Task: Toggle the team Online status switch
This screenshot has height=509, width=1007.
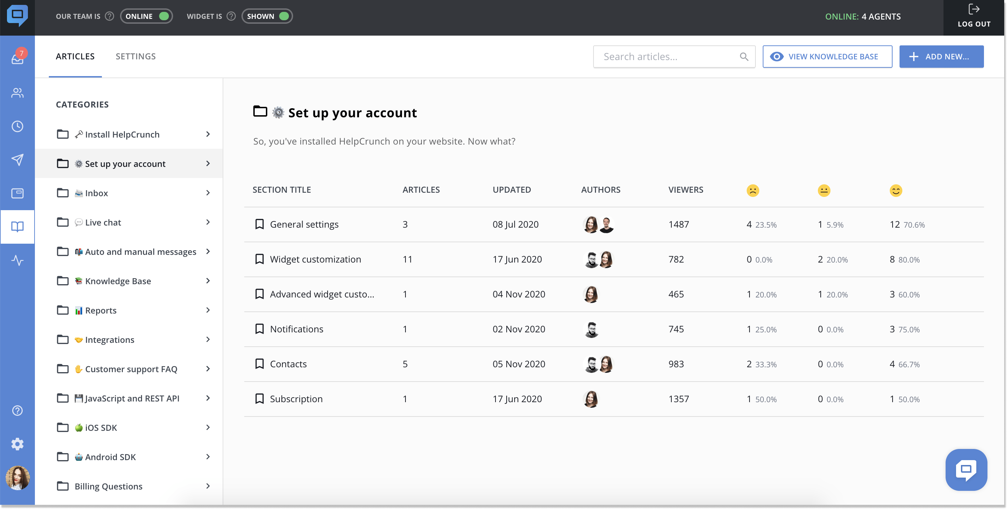Action: [x=146, y=16]
